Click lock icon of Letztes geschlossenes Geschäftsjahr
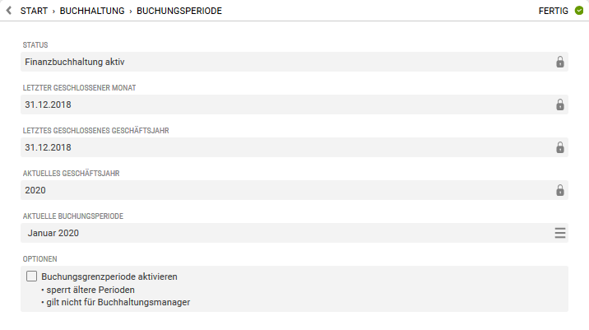589x330 pixels. (x=559, y=147)
